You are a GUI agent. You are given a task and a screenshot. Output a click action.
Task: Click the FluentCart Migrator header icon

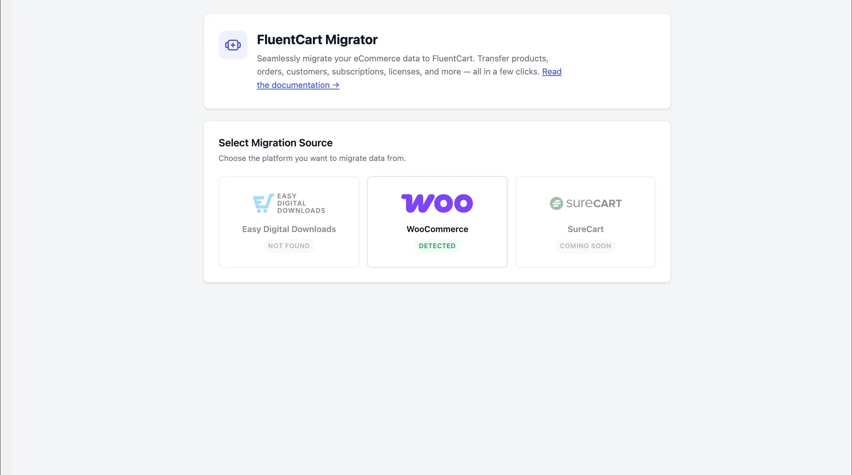click(x=233, y=45)
